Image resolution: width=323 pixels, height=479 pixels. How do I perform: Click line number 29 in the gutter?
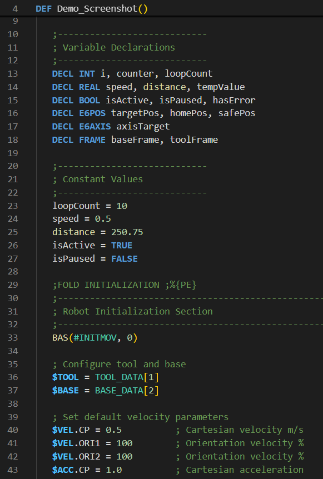[x=13, y=285]
